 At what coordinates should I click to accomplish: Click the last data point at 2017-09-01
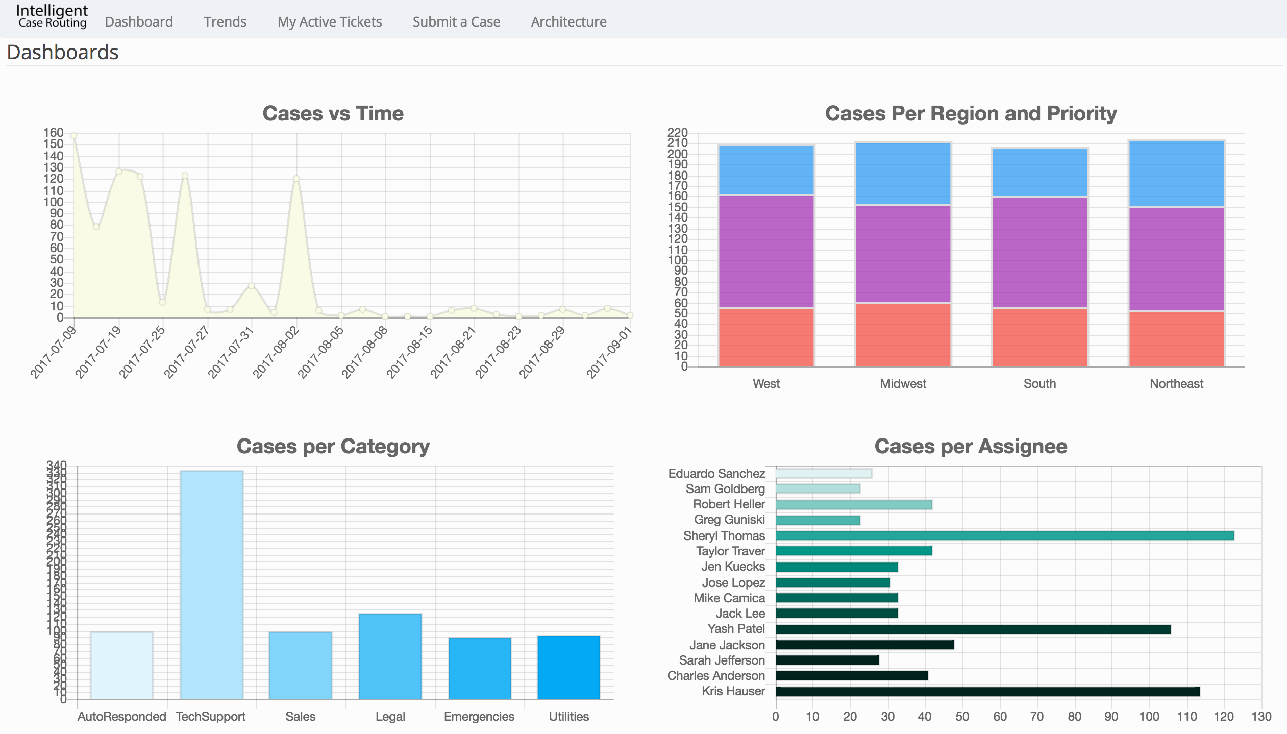click(x=630, y=315)
